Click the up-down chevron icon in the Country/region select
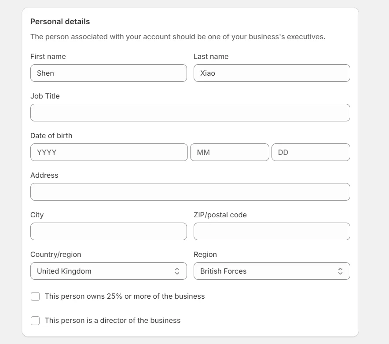 click(177, 271)
